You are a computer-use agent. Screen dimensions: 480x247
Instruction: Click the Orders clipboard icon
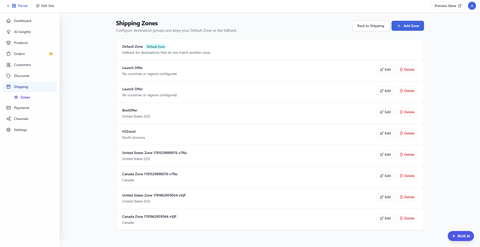pyautogui.click(x=8, y=54)
